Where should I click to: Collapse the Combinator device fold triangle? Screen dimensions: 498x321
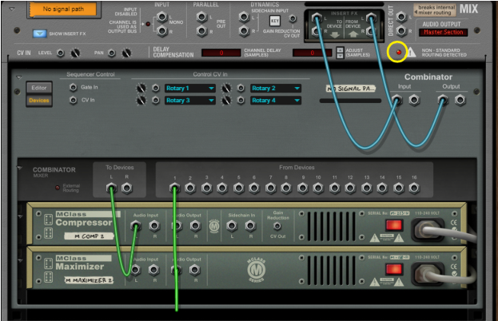19,77
